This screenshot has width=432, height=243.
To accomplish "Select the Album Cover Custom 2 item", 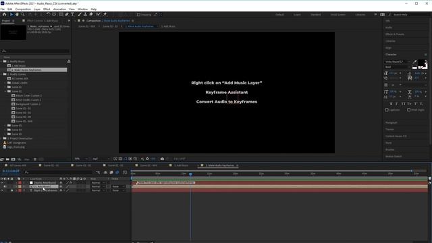I will pos(28,96).
